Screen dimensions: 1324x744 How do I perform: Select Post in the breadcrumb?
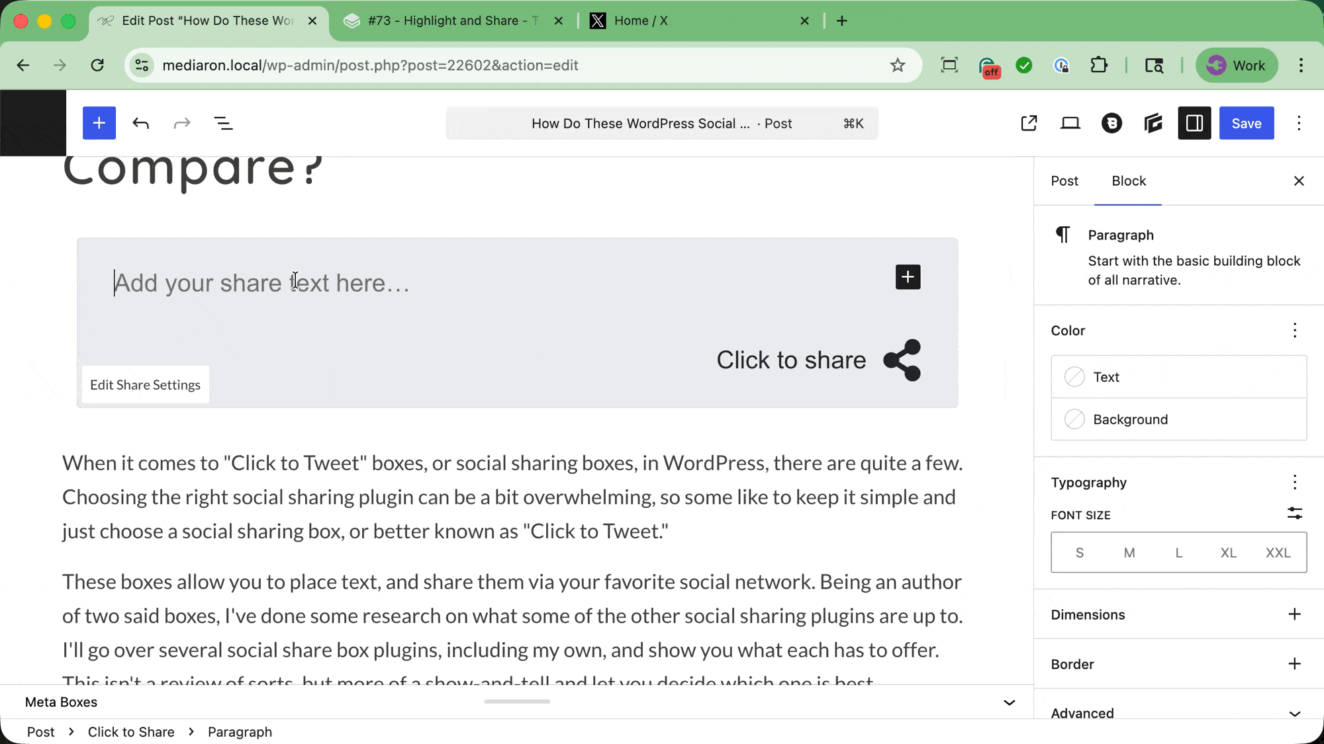pyautogui.click(x=40, y=732)
